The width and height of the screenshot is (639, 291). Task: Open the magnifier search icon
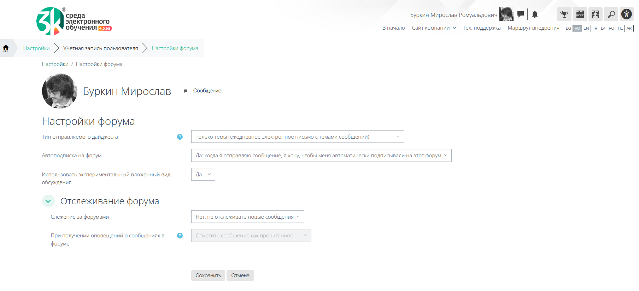coord(611,14)
